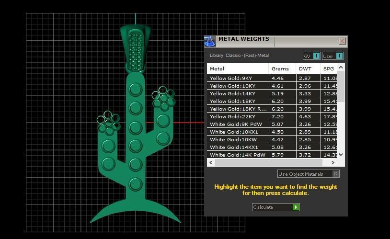
Task: Click the 5.07 grams cell
Action: 283,124
